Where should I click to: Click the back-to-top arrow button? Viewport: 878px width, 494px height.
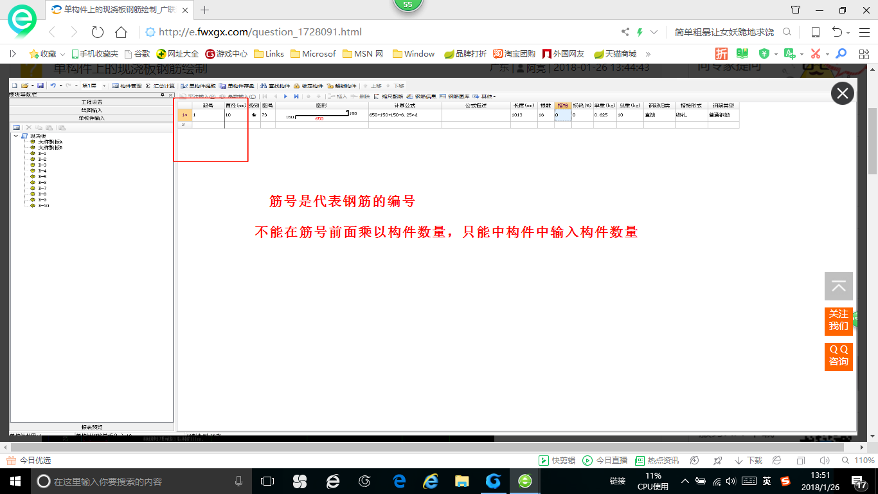(839, 286)
